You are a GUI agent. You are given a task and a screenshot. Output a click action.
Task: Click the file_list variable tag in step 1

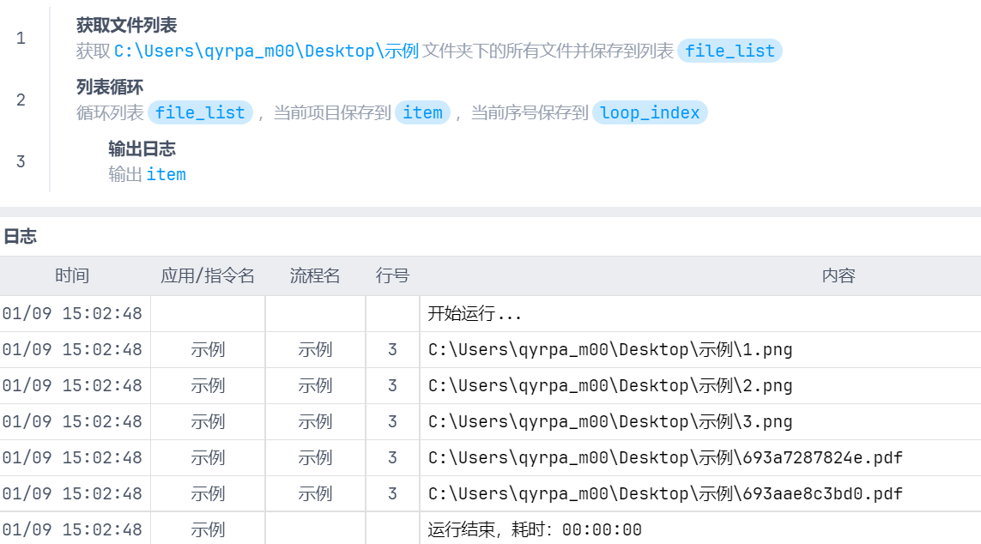(730, 51)
